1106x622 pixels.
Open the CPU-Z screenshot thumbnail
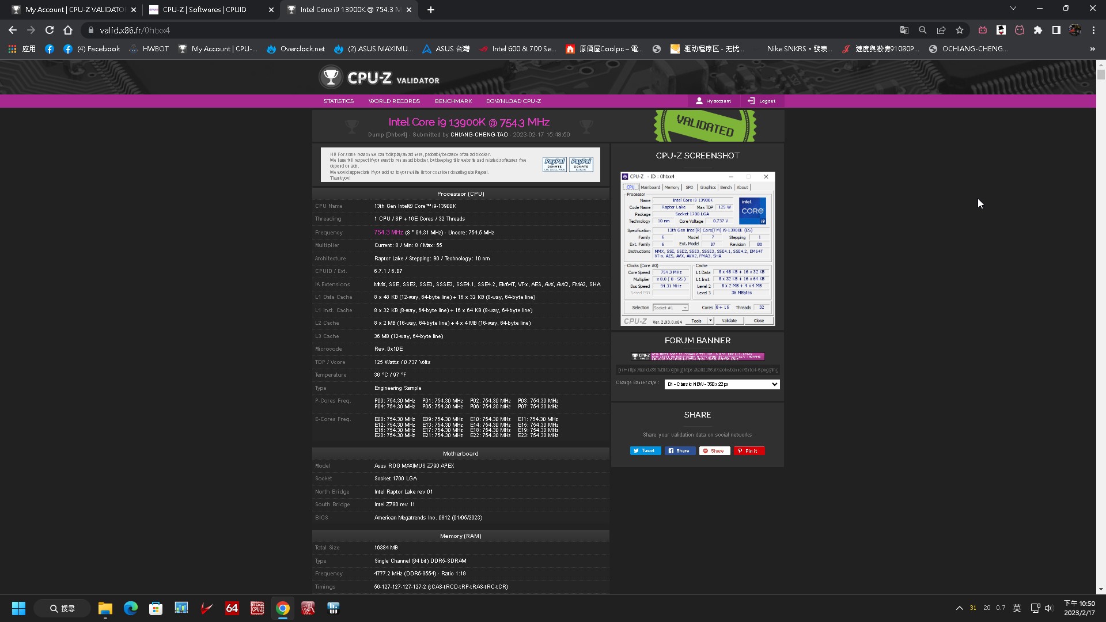pyautogui.click(x=698, y=249)
